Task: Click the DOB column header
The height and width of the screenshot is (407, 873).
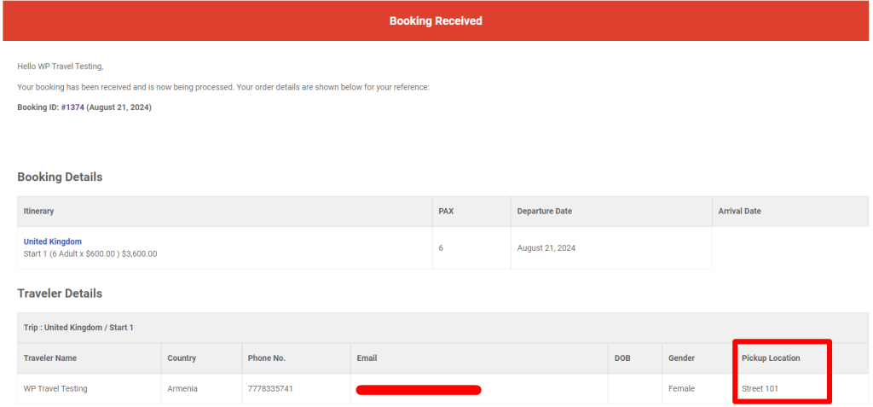Action: click(x=622, y=358)
